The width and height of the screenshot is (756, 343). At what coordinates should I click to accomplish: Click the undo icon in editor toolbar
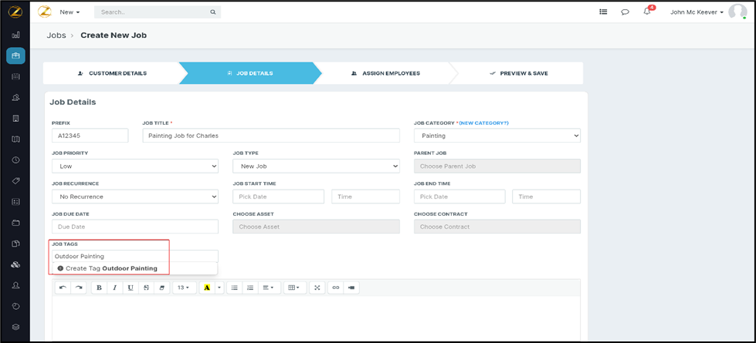coord(63,288)
